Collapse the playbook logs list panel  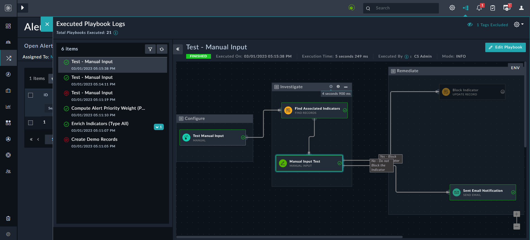click(x=178, y=49)
